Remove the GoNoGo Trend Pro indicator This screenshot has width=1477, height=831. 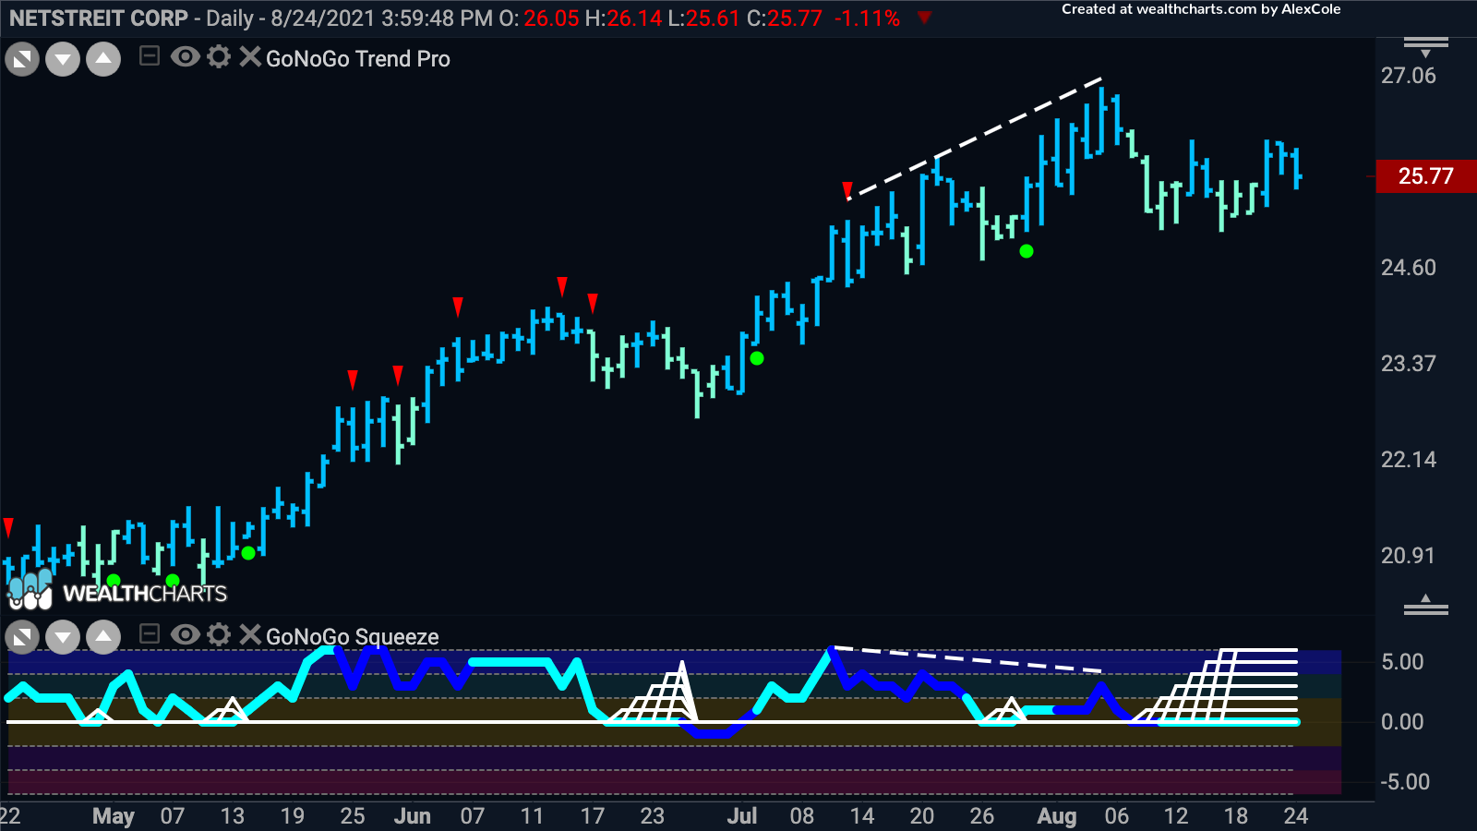pyautogui.click(x=249, y=57)
